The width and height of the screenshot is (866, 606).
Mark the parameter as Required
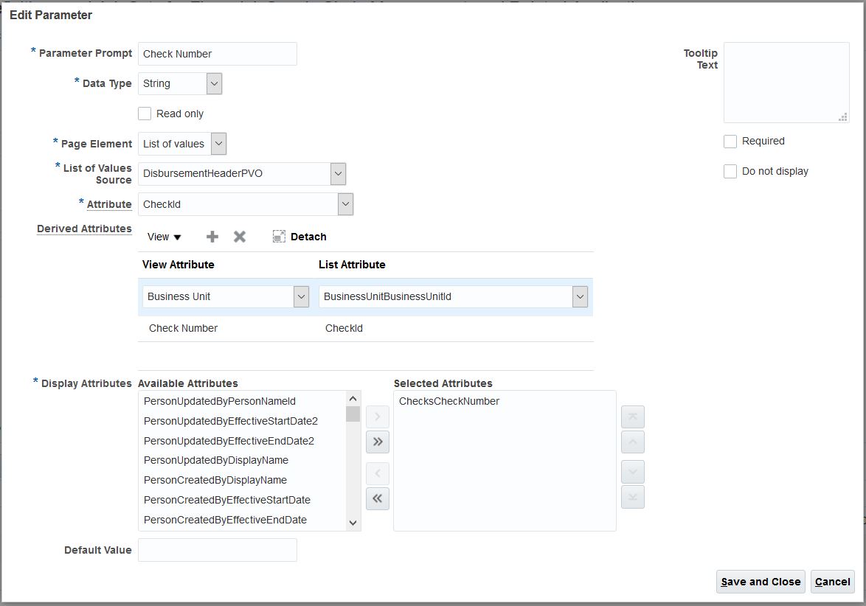[x=730, y=141]
